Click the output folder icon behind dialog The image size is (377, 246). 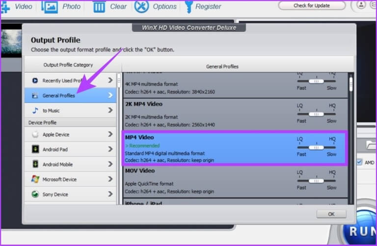click(x=371, y=145)
